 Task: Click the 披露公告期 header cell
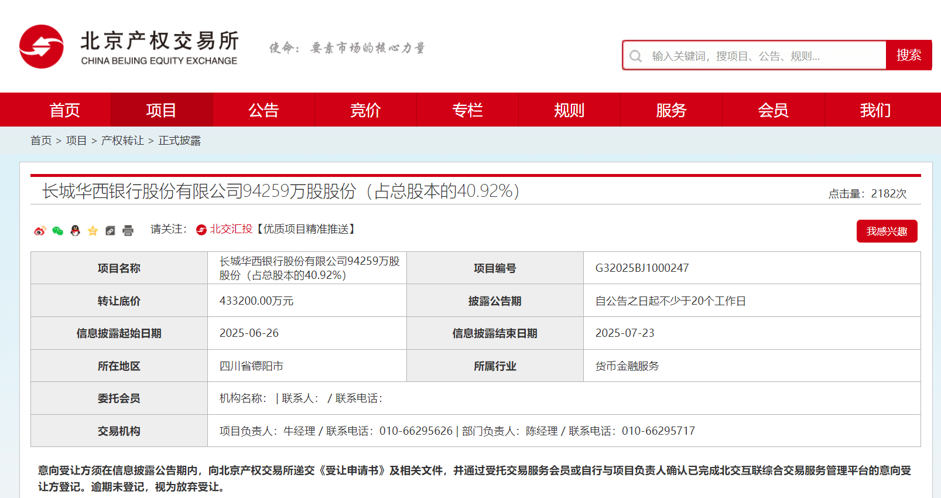pyautogui.click(x=495, y=301)
